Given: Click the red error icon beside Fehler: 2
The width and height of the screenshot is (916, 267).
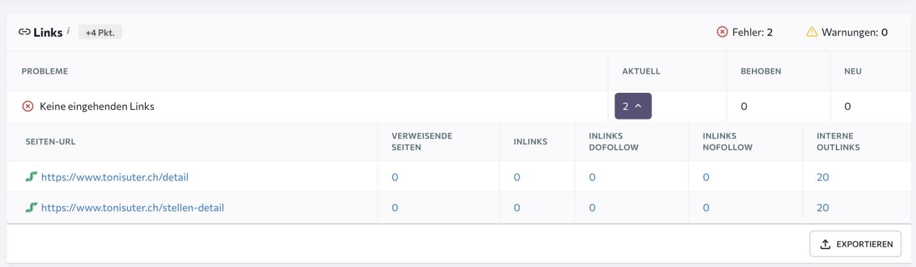Looking at the screenshot, I should 722,32.
